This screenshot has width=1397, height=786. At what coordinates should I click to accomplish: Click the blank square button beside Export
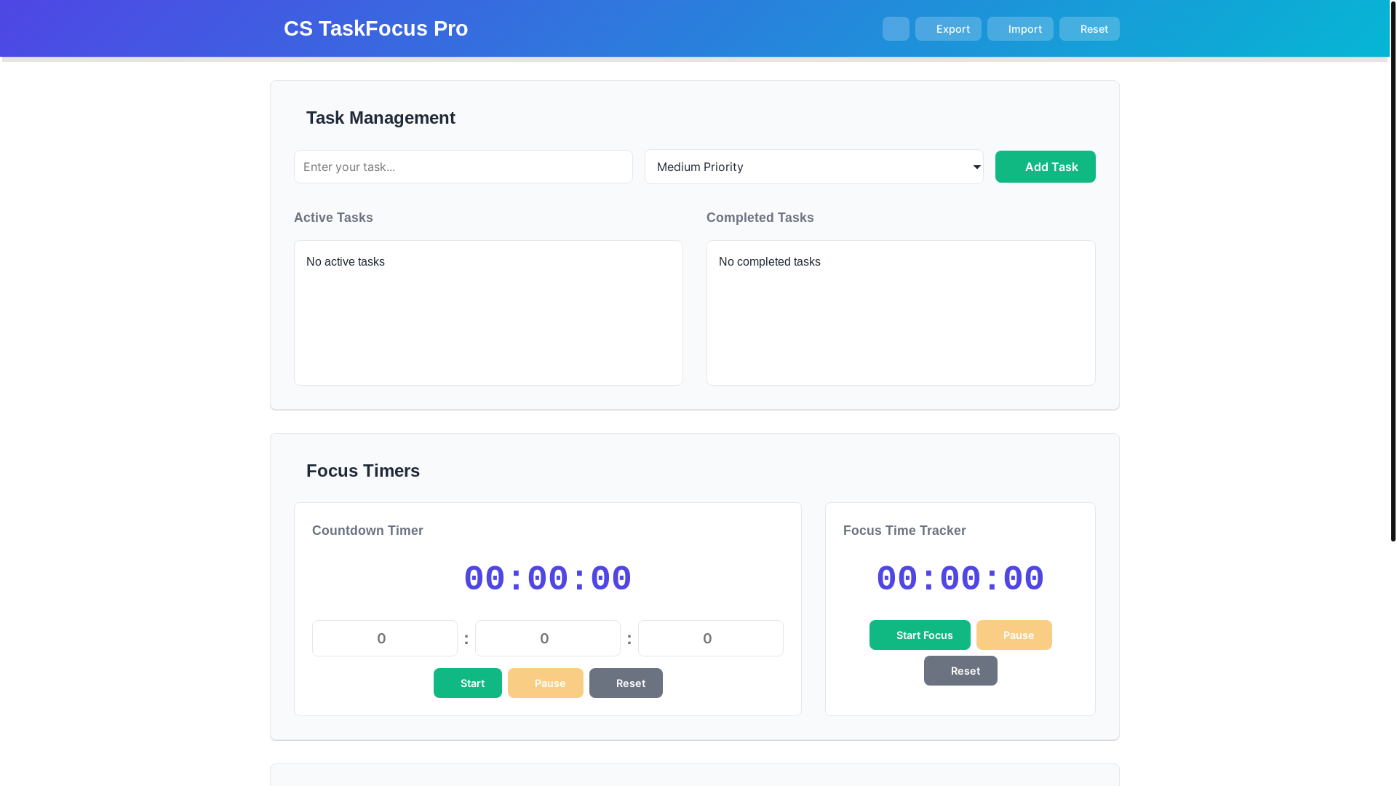pyautogui.click(x=896, y=29)
